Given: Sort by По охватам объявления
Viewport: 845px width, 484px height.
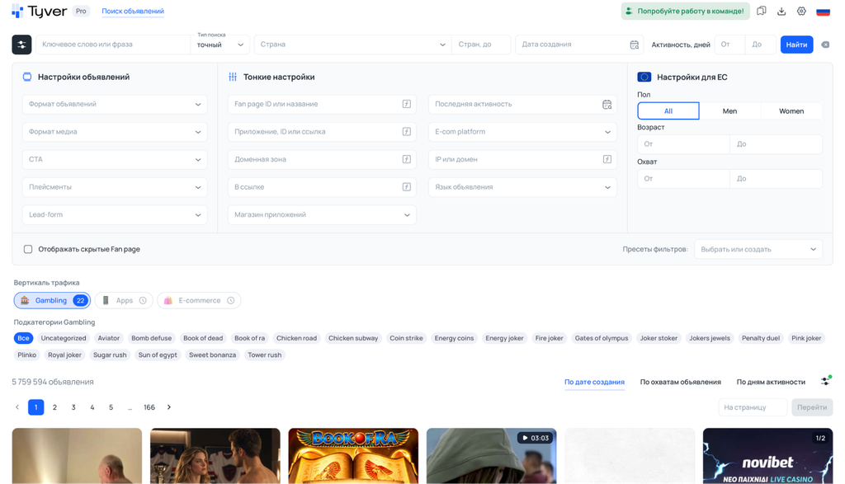Looking at the screenshot, I should [680, 382].
